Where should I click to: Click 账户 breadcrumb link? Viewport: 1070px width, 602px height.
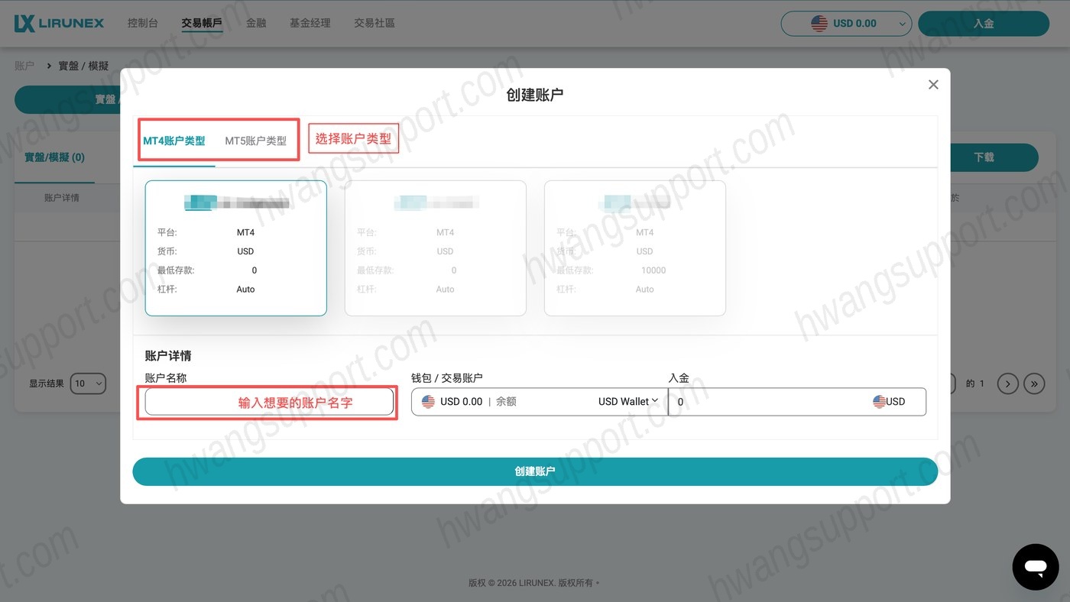pos(24,66)
